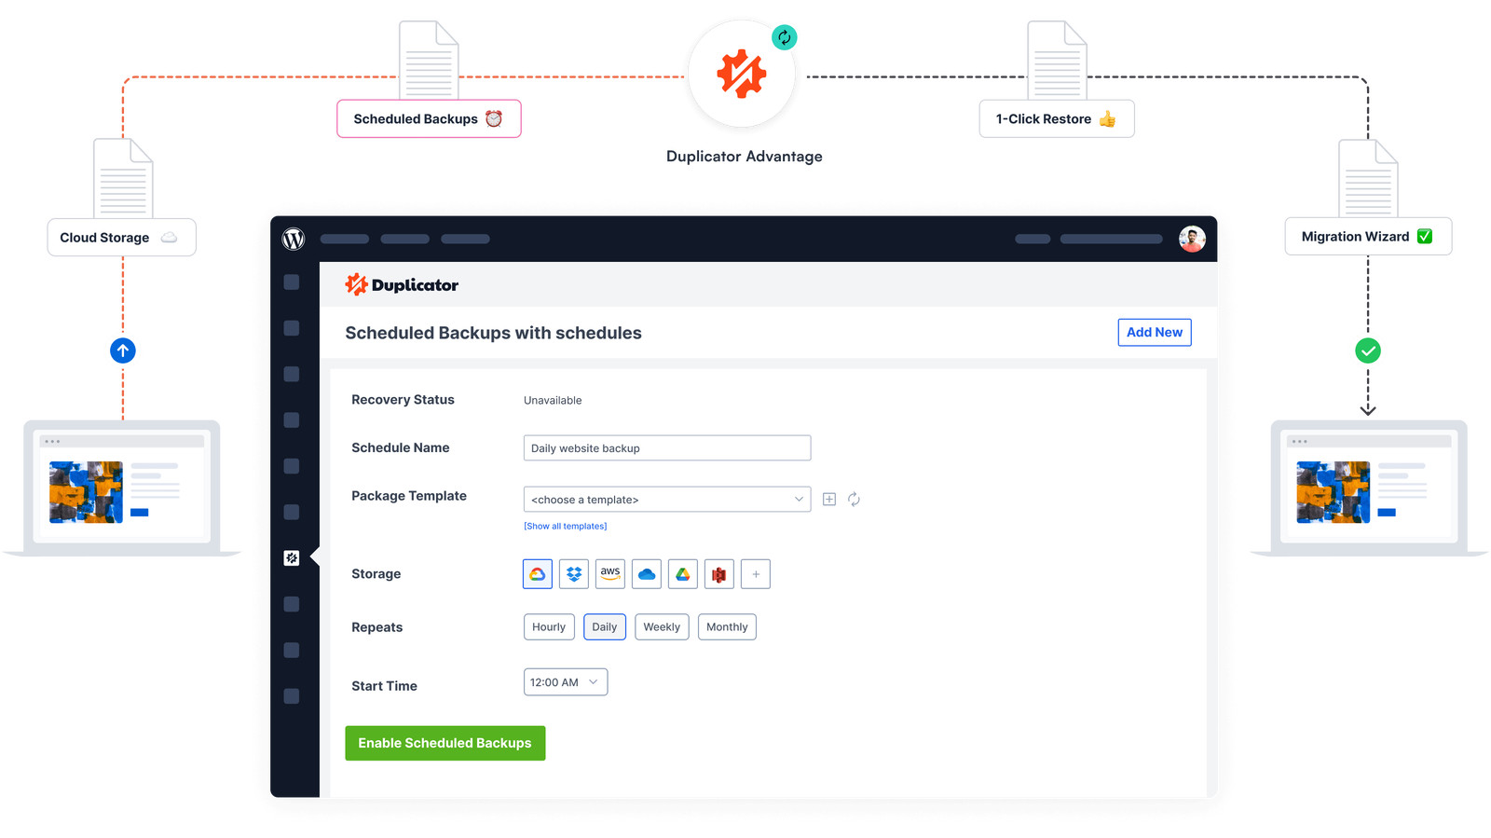
Task: Select the OneDrive storage icon
Action: 647,574
